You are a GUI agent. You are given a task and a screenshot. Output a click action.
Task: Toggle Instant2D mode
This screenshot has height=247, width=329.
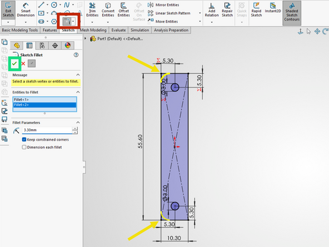click(x=272, y=8)
